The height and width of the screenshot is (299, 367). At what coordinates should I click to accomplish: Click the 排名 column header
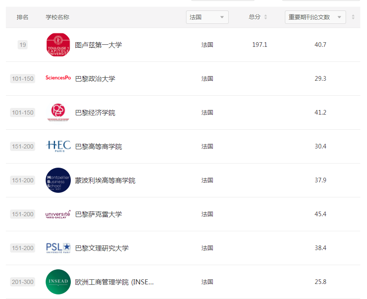22,17
